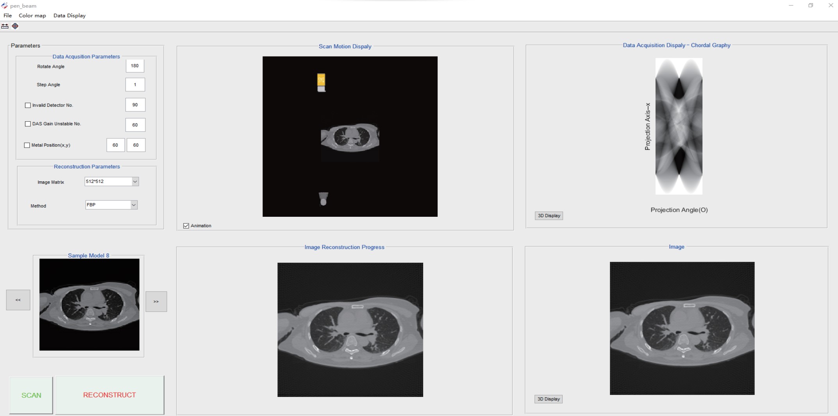The image size is (838, 416).
Task: Activate the crosshair circle toolbar tool
Action: coord(15,26)
